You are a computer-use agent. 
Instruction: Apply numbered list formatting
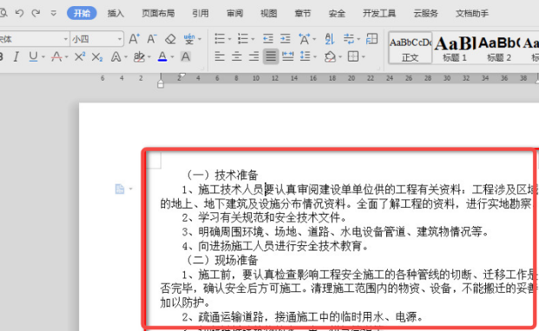tap(243, 39)
